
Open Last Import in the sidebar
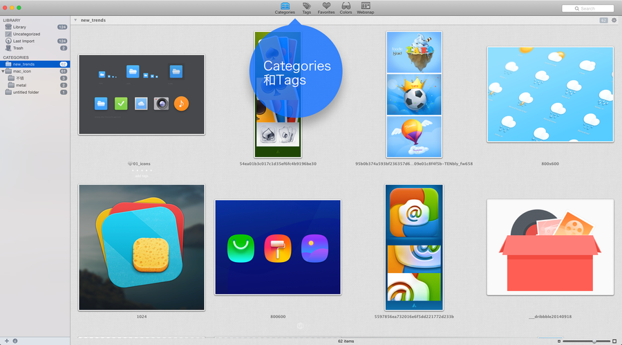pyautogui.click(x=35, y=41)
